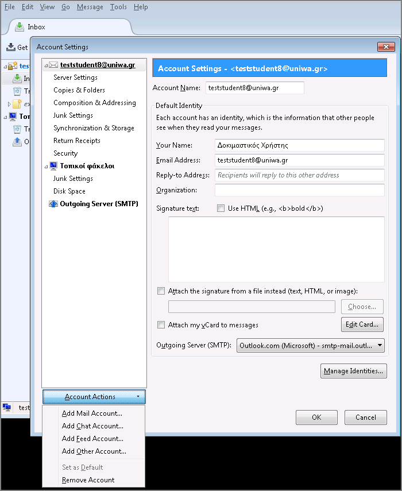Open the Go menu

click(65, 7)
